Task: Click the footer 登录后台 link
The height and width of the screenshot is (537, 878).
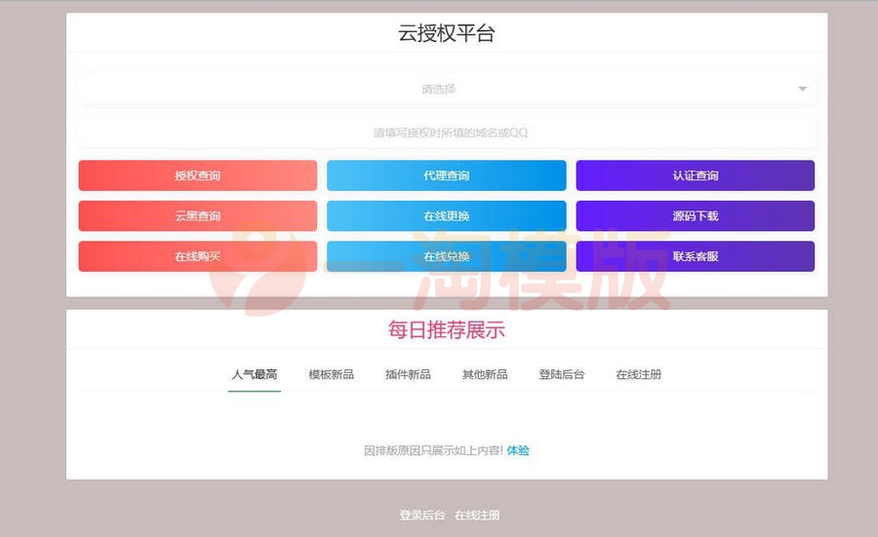Action: (421, 516)
